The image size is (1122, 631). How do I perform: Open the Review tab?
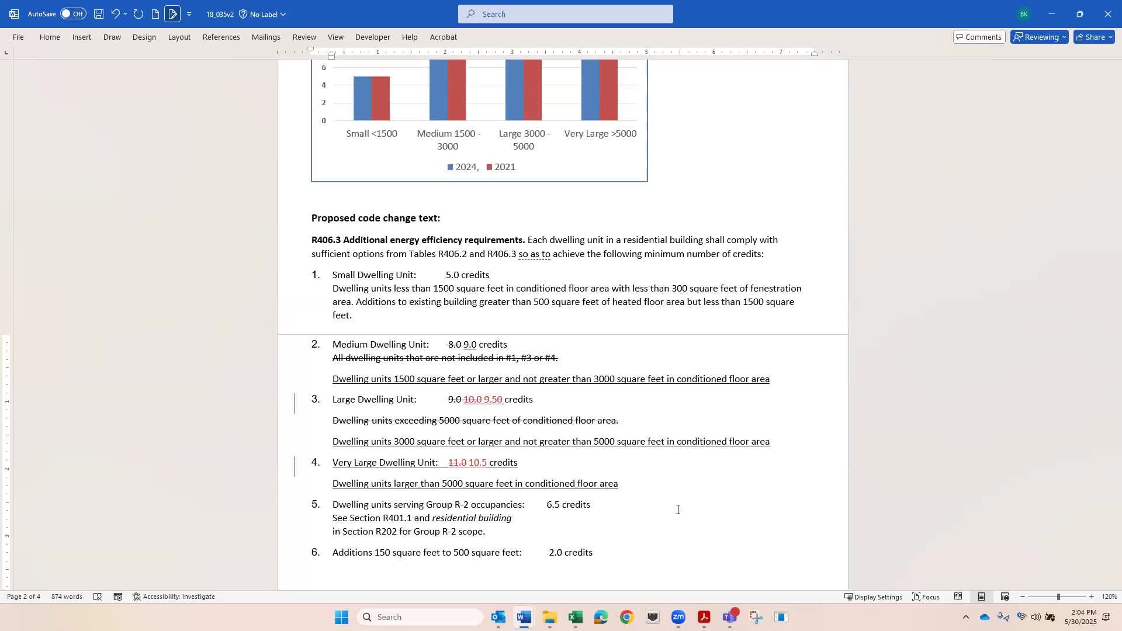point(304,37)
